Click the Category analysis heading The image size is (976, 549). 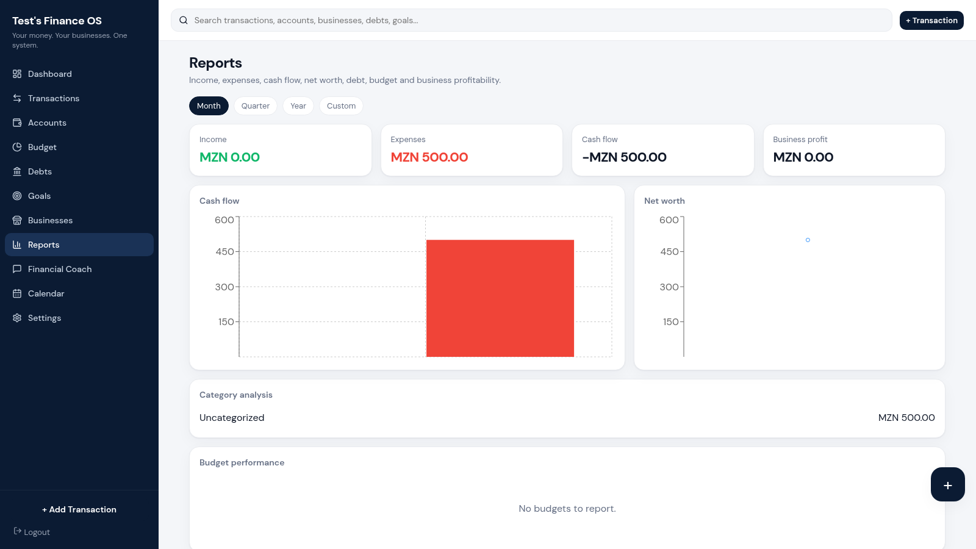coord(236,395)
